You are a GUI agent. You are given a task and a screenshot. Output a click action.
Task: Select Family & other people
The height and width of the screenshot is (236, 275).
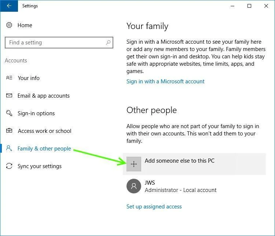(44, 149)
